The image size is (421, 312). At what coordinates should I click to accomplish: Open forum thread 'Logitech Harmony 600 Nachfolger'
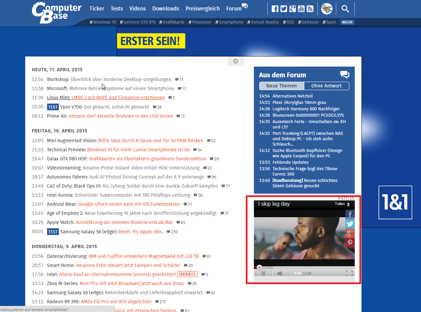click(x=306, y=109)
